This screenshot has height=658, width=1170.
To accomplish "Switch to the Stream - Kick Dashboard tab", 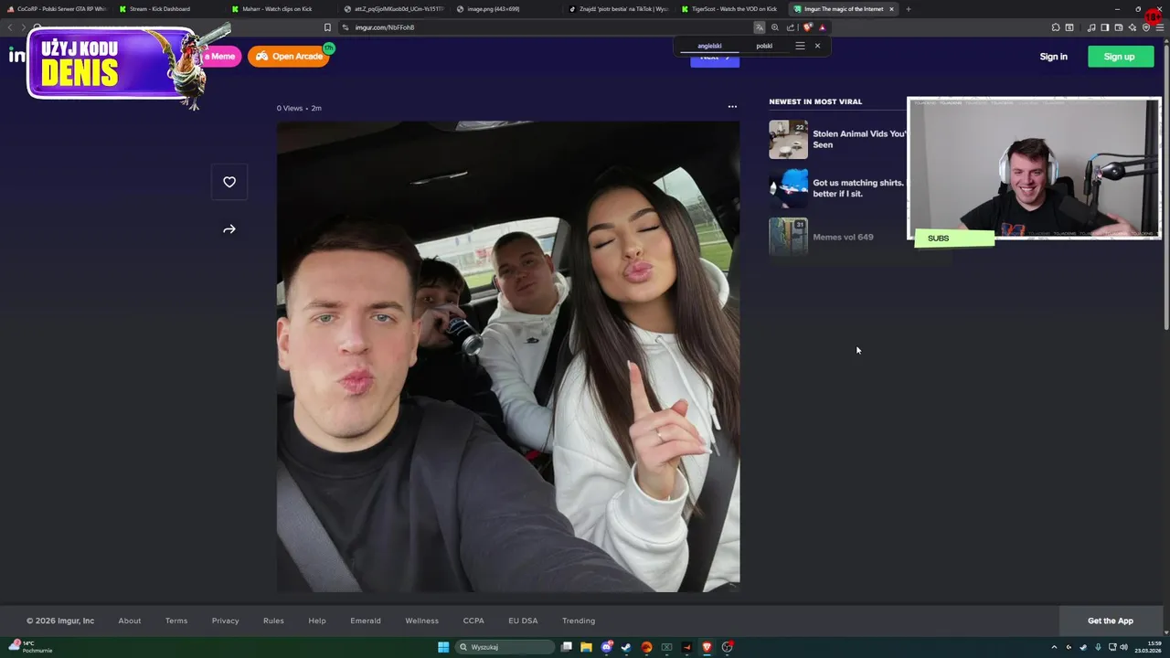I will (x=168, y=9).
